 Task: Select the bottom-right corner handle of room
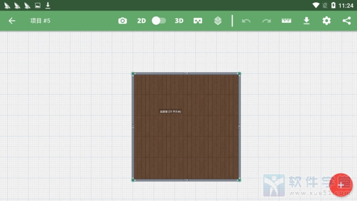pos(239,180)
